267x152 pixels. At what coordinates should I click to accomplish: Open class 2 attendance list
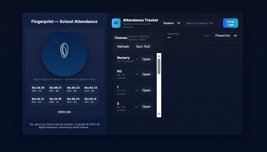coord(146,107)
